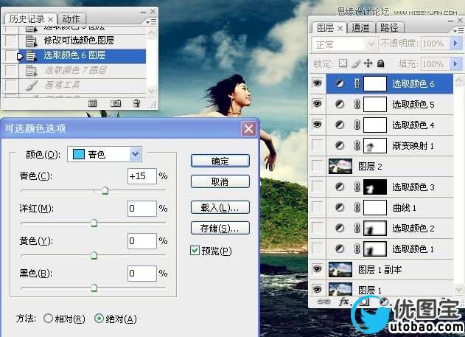The image size is (465, 337).
Task: Select the 选取颜色 3 black mask thumbnail
Action: (375, 187)
